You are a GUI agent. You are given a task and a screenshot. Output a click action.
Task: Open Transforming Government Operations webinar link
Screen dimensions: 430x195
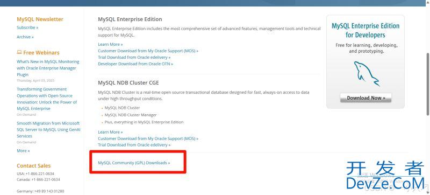(x=47, y=99)
